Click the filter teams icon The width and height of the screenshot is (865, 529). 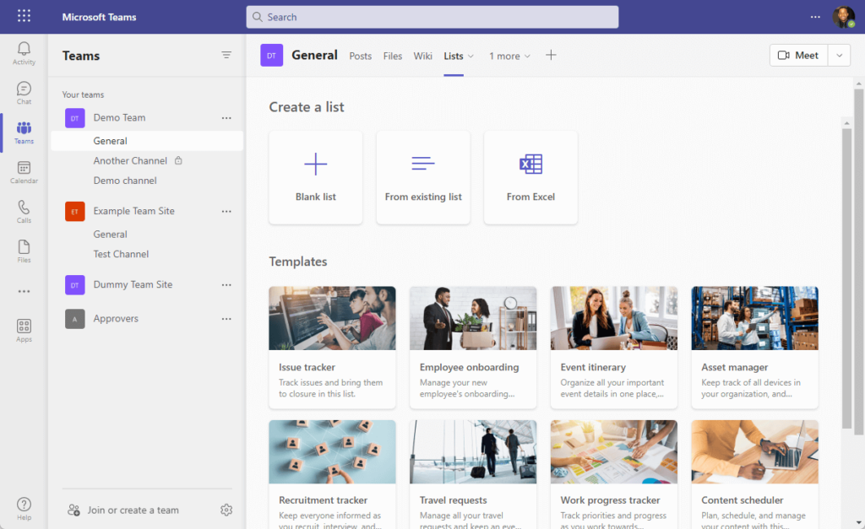coord(226,55)
